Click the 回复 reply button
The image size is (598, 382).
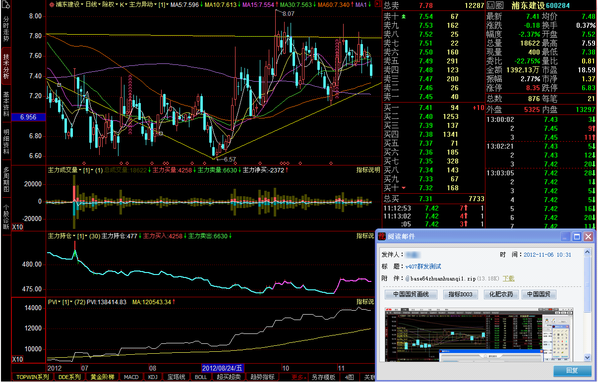pyautogui.click(x=572, y=371)
